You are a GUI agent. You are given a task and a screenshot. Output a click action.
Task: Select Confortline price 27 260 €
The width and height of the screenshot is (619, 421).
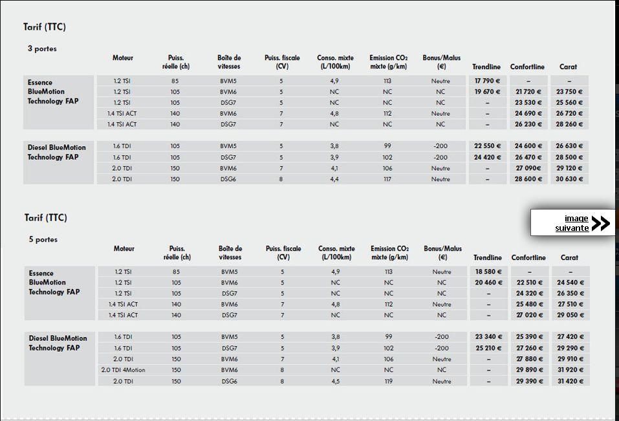pos(529,349)
